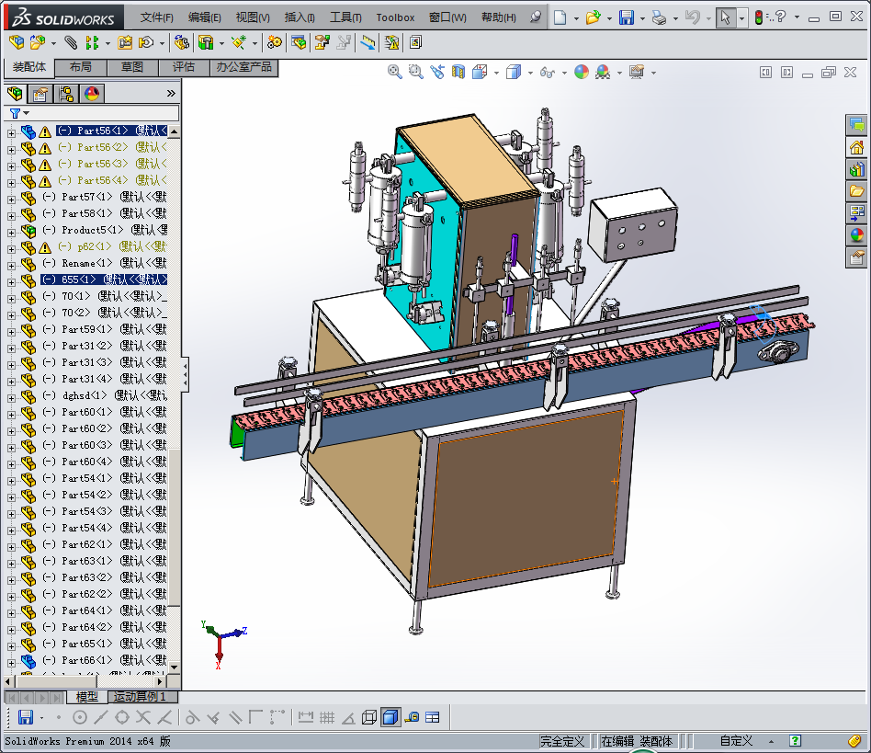Viewport: 871px width, 753px height.
Task: Switch to the 运动算例1 bottom tab
Action: 140,697
